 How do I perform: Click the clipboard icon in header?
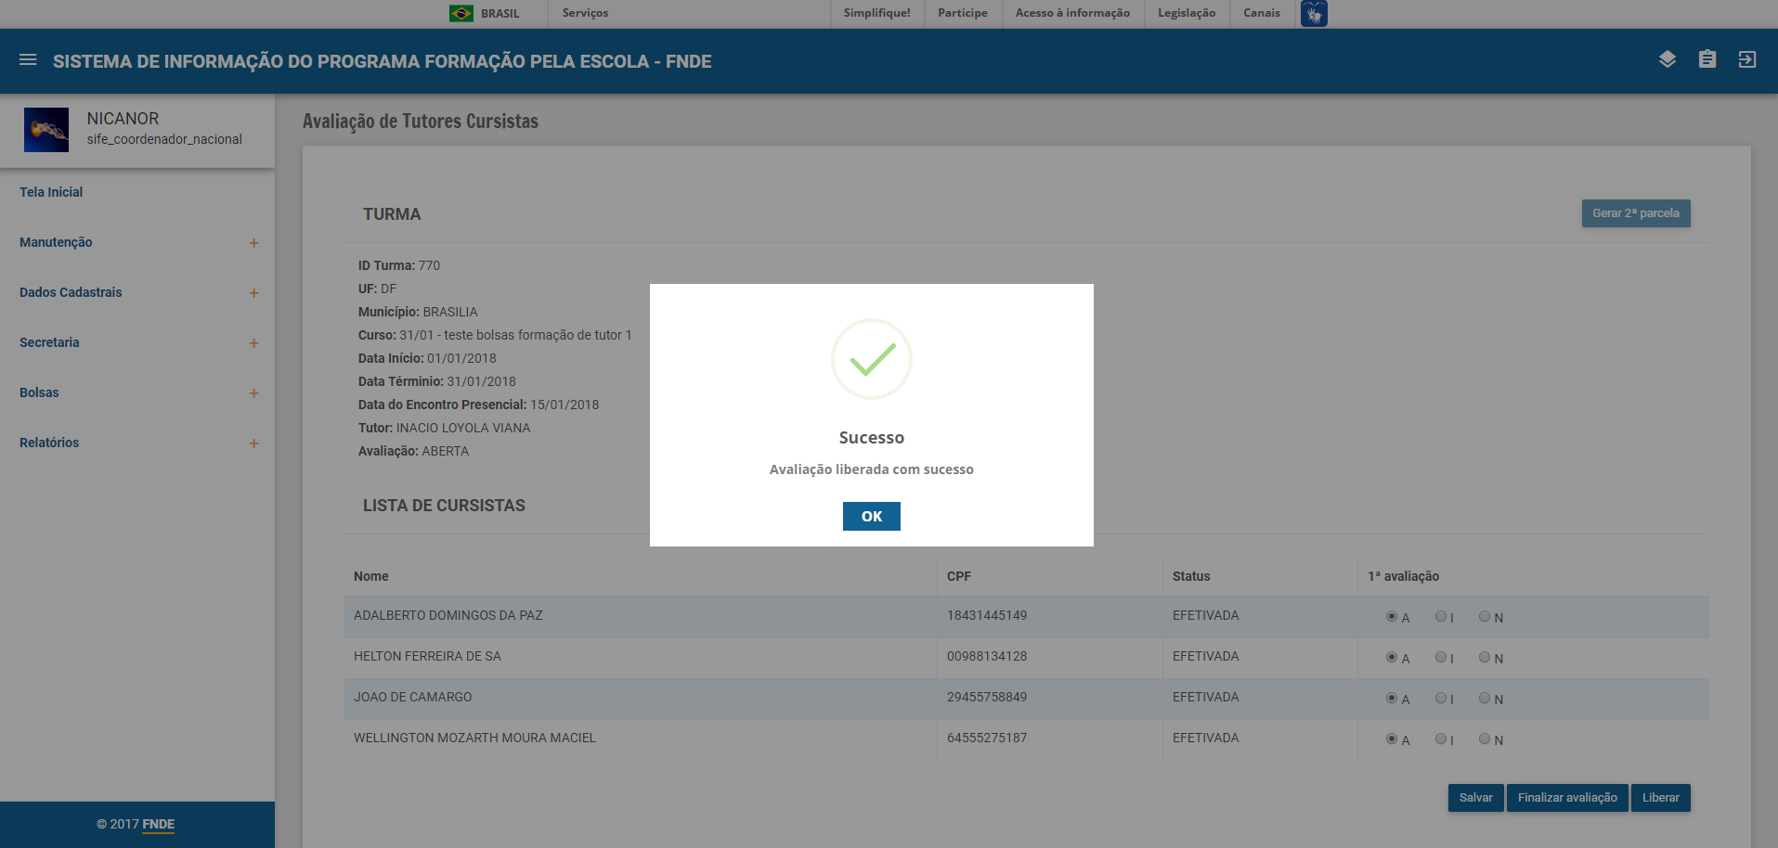[1707, 59]
